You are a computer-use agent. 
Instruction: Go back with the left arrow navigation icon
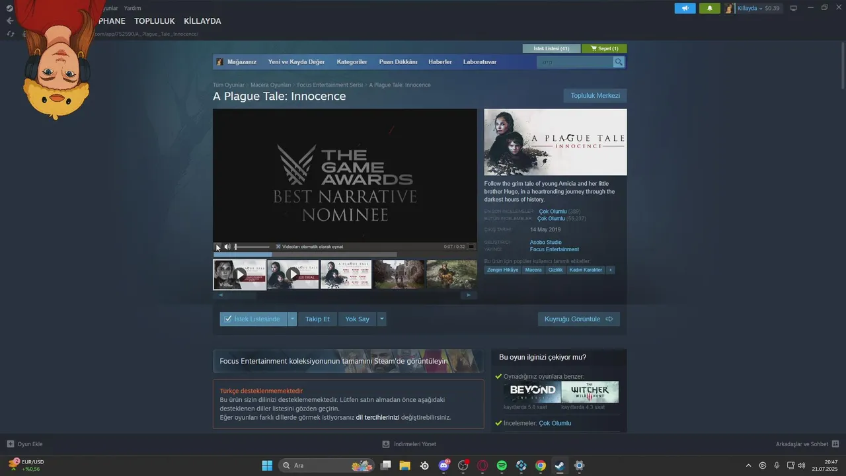coord(9,21)
